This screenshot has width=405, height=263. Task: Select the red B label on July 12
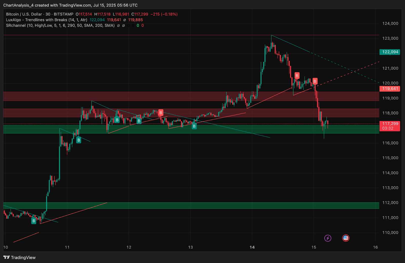tap(161, 113)
